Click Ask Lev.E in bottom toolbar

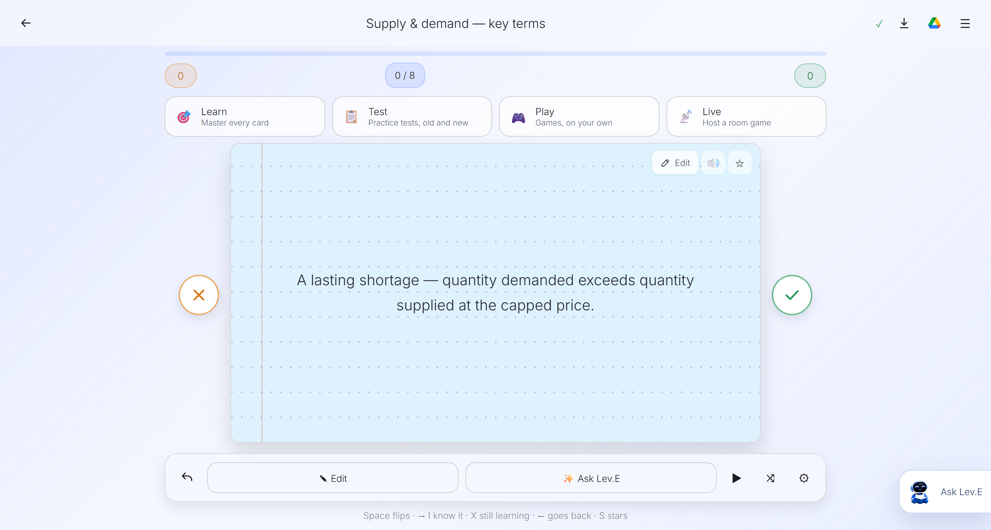tap(591, 478)
